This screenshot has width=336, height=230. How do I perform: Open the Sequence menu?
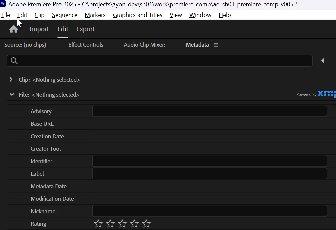click(65, 15)
